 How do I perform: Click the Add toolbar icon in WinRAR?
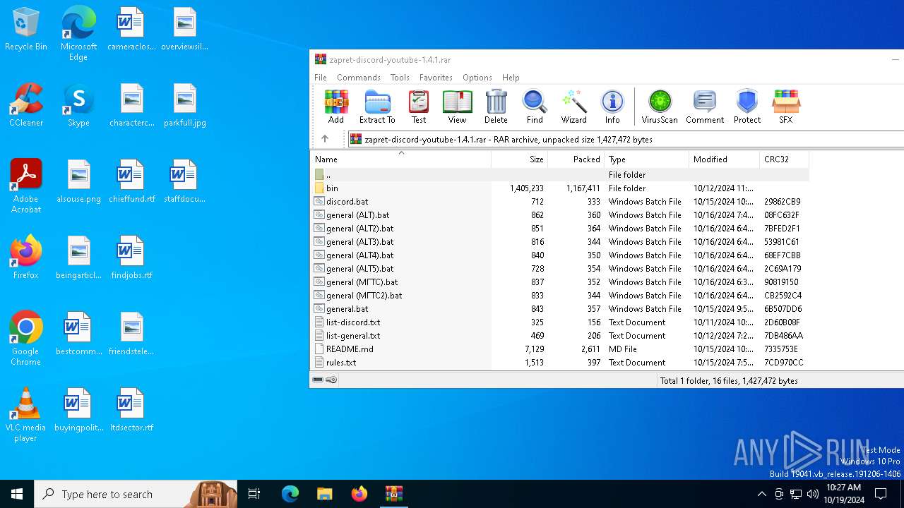click(x=336, y=107)
